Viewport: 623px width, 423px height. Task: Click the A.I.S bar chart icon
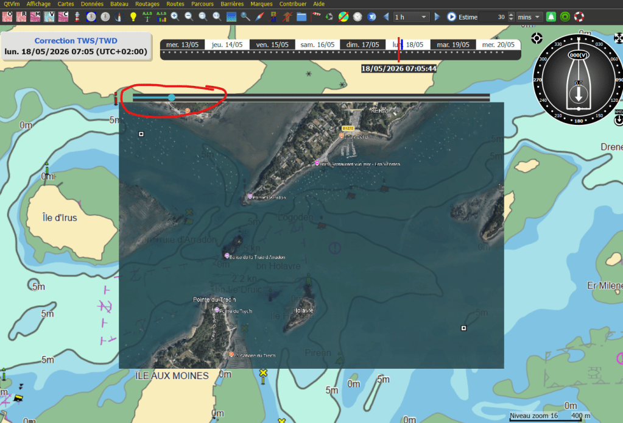pyautogui.click(x=161, y=16)
